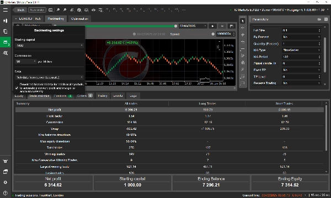The width and height of the screenshot is (331, 198).
Task: Click the Back button
Action: tap(20, 10)
